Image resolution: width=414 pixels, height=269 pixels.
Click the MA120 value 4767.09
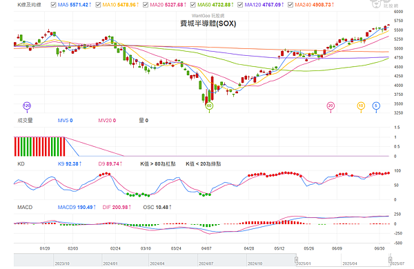point(272,5)
